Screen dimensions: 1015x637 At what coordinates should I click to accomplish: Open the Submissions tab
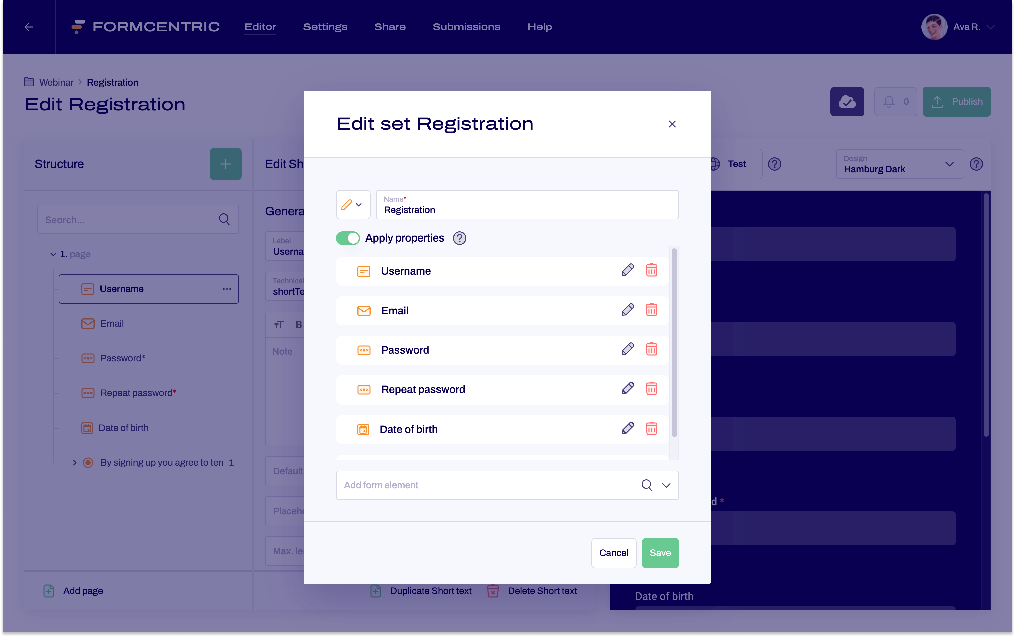click(466, 26)
